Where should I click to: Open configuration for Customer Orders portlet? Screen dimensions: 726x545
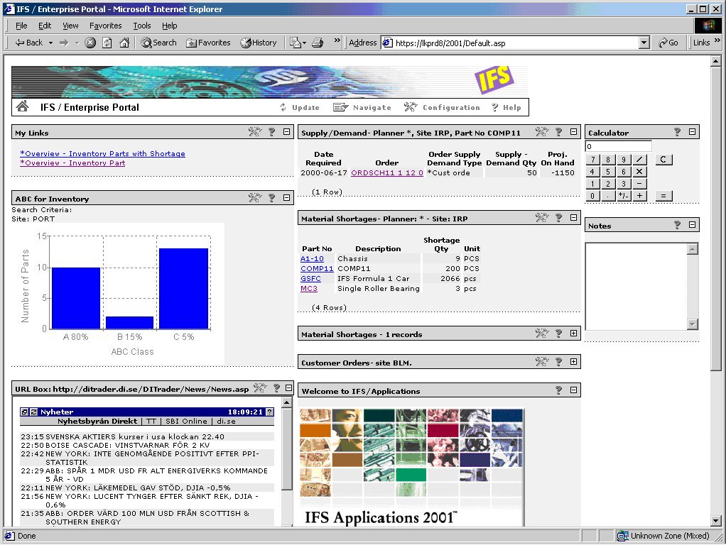point(542,362)
